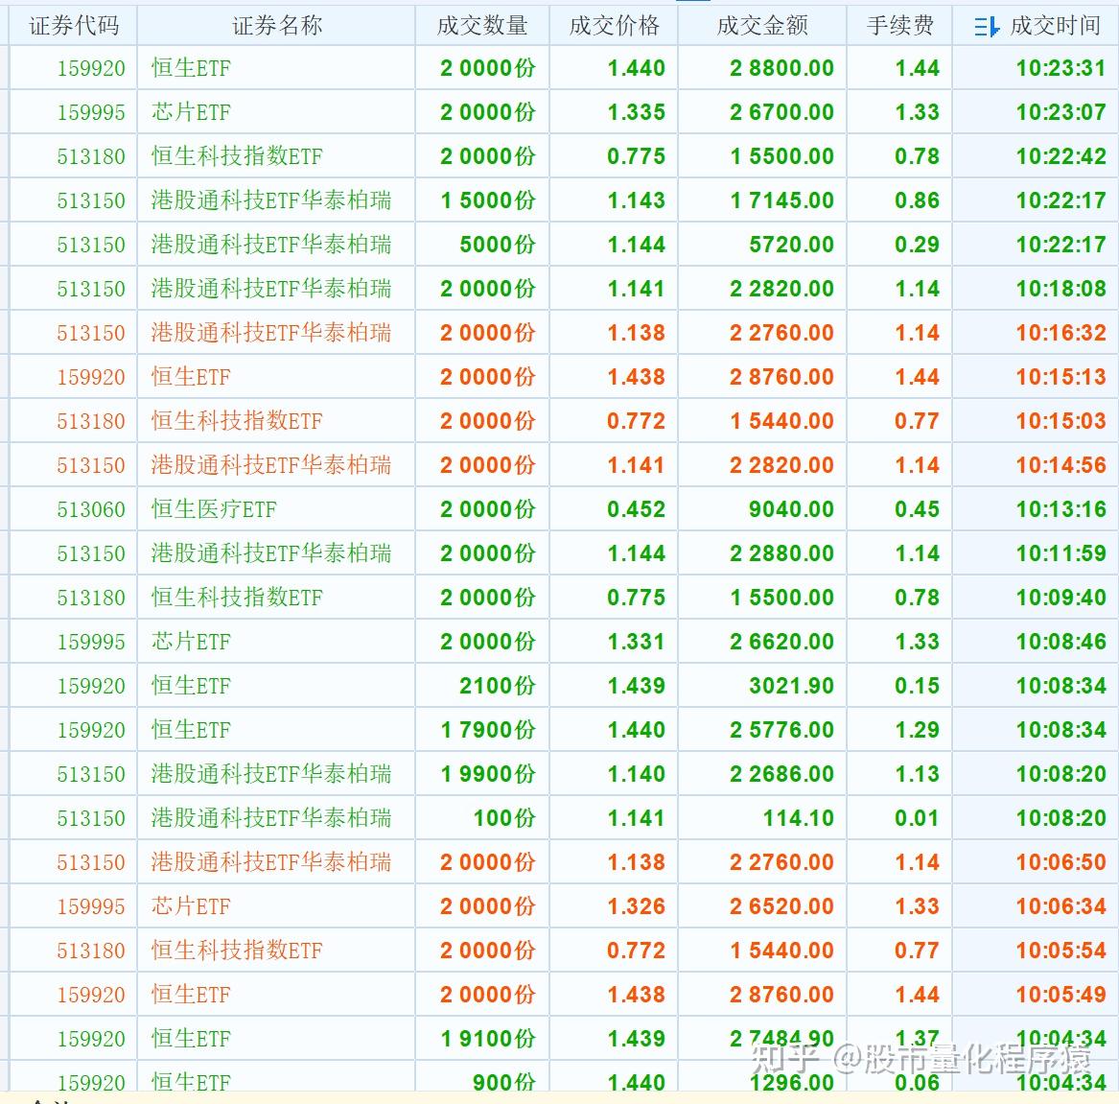Click price 1.335 for 芯片ETF
Screen dimensions: 1119x1104
click(636, 112)
